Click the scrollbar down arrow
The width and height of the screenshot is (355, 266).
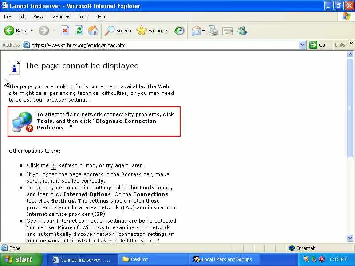pos(350,238)
